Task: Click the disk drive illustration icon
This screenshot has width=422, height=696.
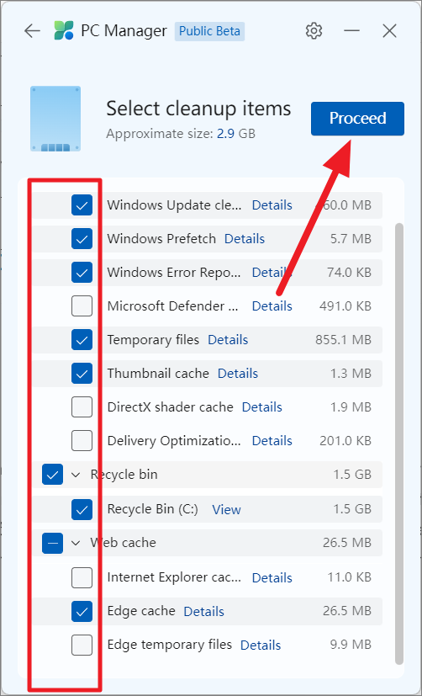Action: point(55,119)
